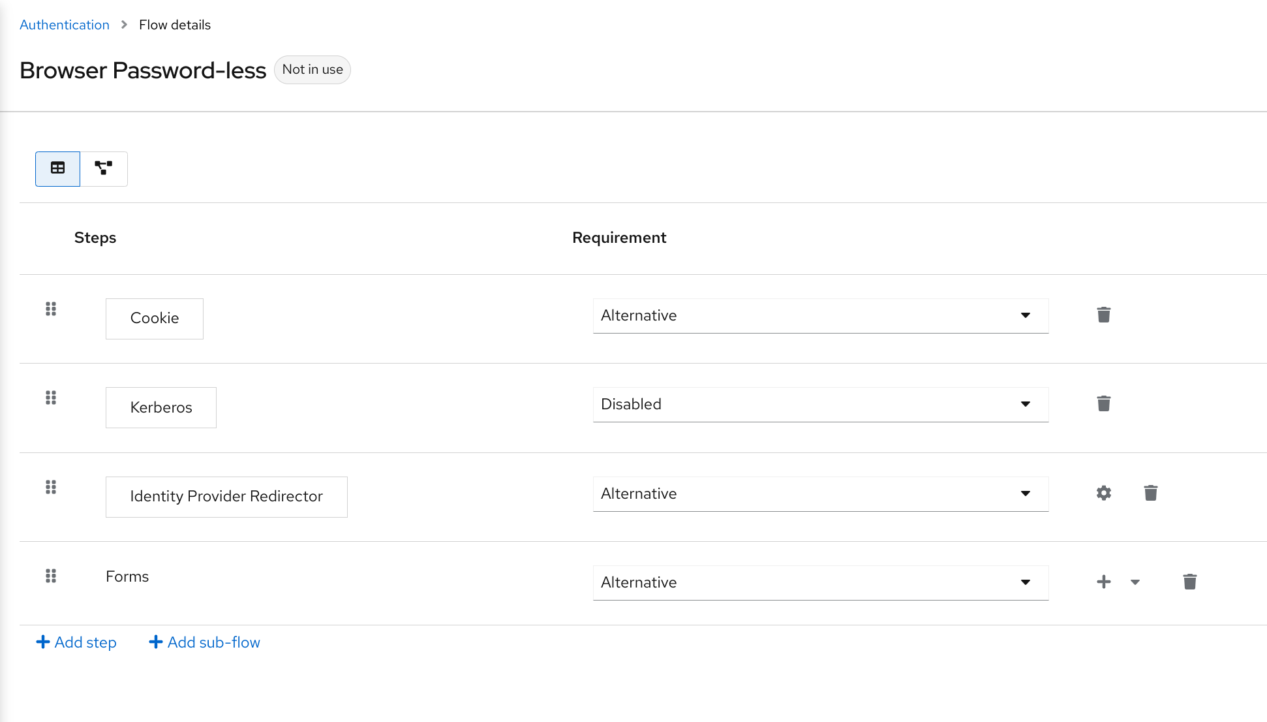The width and height of the screenshot is (1267, 722).
Task: Click the settings gear icon for Identity Provider Redirector
Action: coord(1103,493)
